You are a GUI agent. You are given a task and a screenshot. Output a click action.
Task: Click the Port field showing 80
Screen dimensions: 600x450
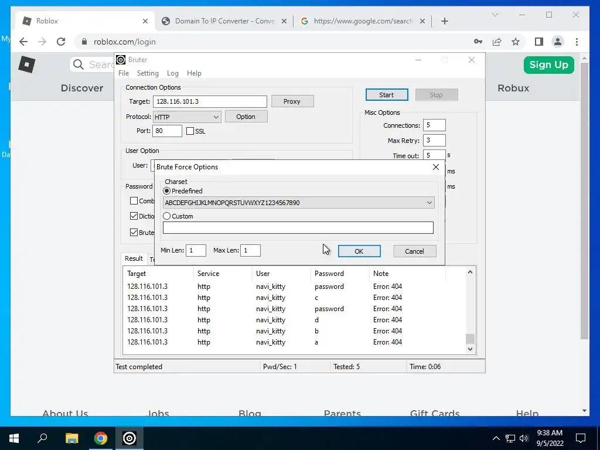coord(167,131)
